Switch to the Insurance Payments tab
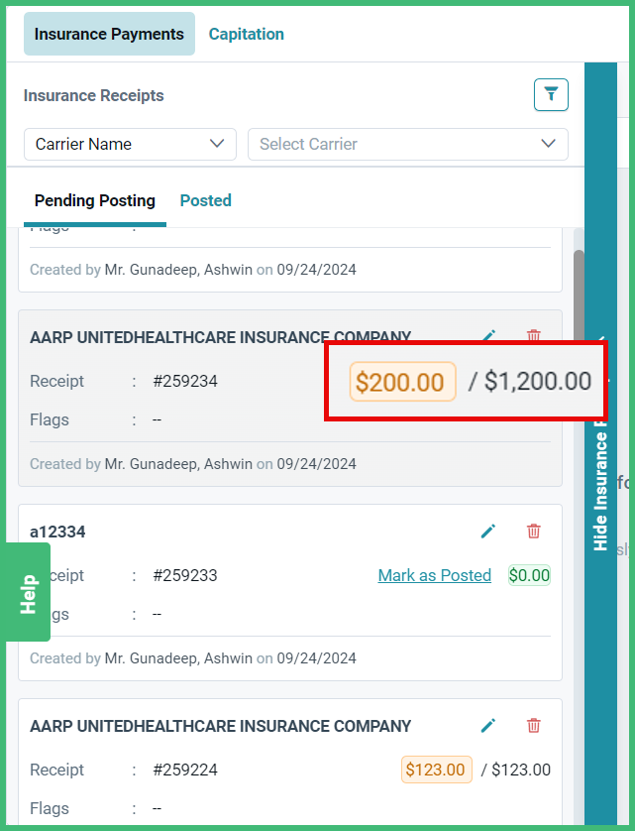Screen dimensions: 635x831 109,33
